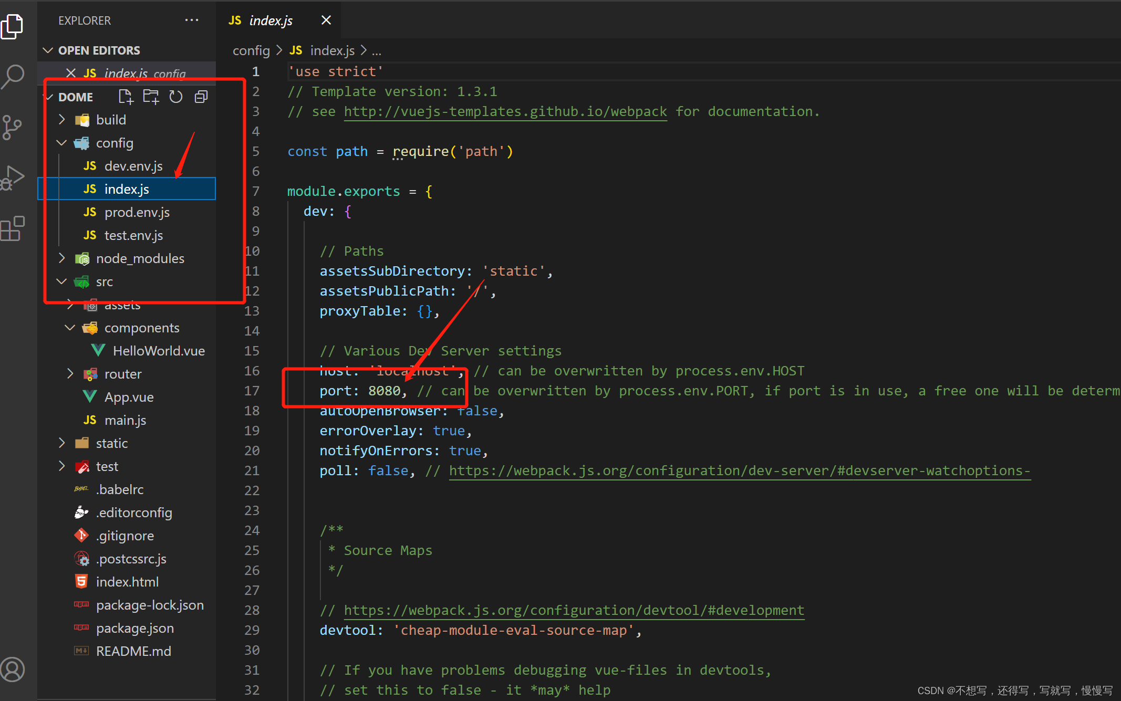Click the New Folder icon in DOME header
1121x701 pixels.
pyautogui.click(x=151, y=97)
